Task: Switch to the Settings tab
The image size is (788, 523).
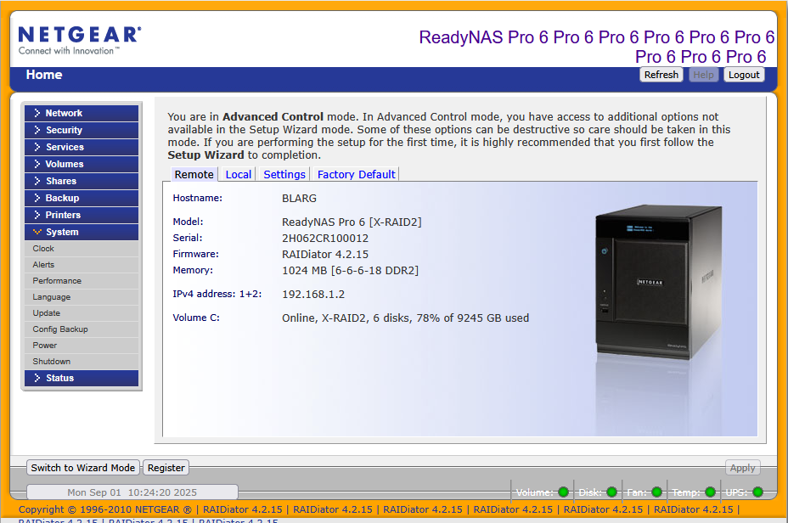Action: coord(284,174)
